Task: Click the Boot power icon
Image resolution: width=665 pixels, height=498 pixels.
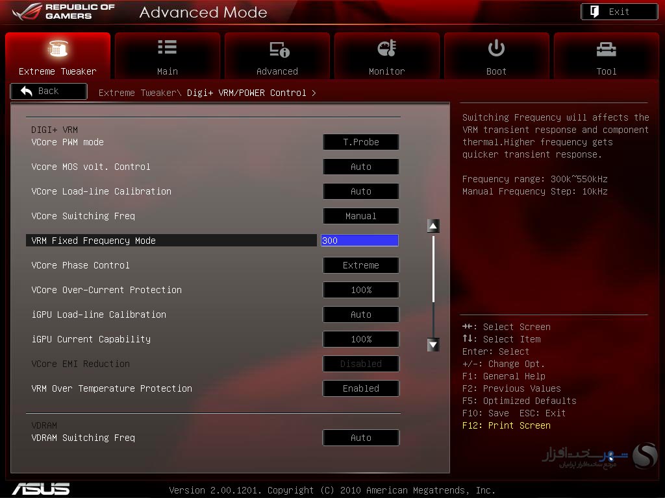Action: 496,48
